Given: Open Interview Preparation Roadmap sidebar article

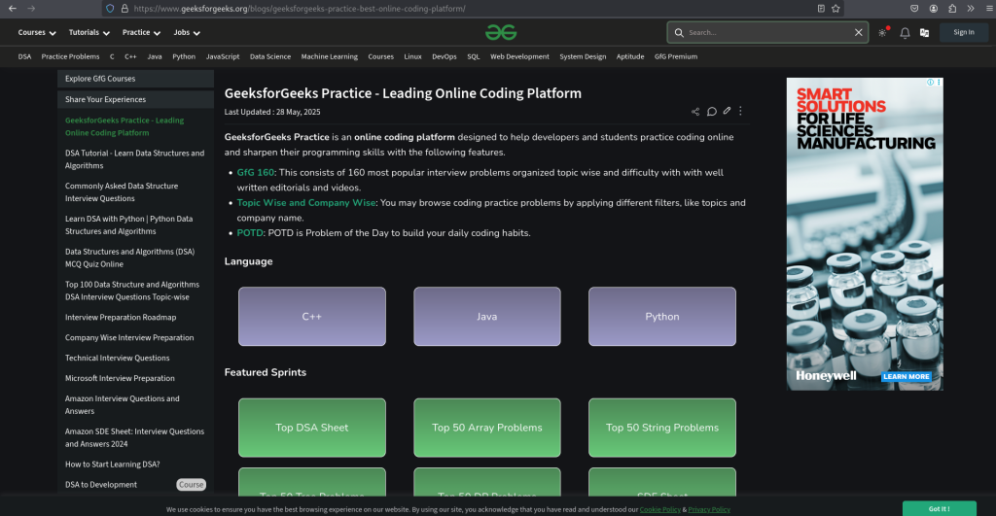Looking at the screenshot, I should coord(121,318).
